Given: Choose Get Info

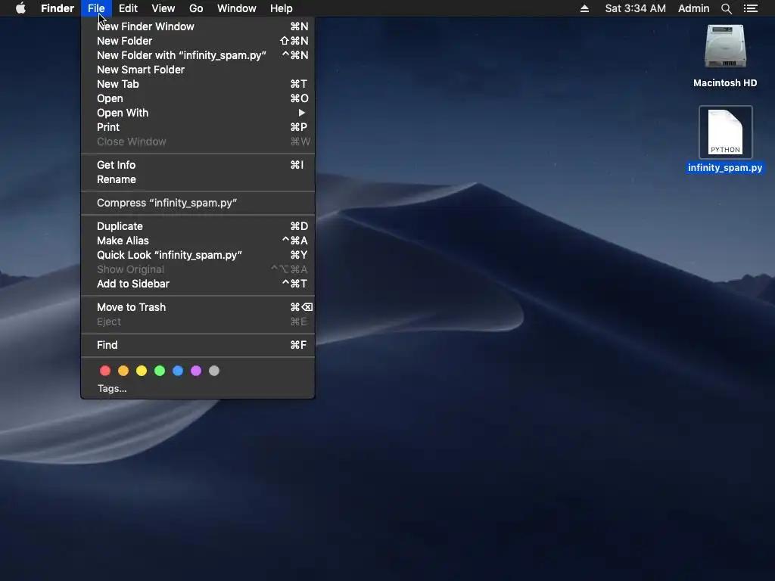Looking at the screenshot, I should 198,165.
